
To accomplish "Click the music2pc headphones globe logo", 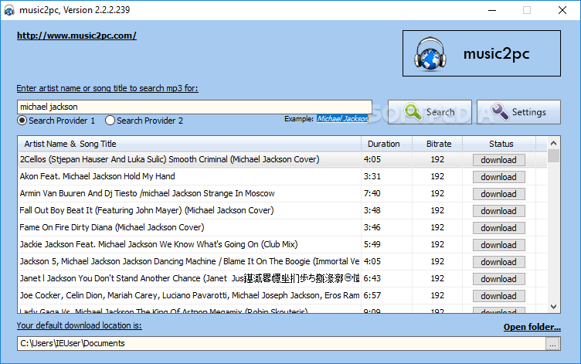I will [x=430, y=54].
